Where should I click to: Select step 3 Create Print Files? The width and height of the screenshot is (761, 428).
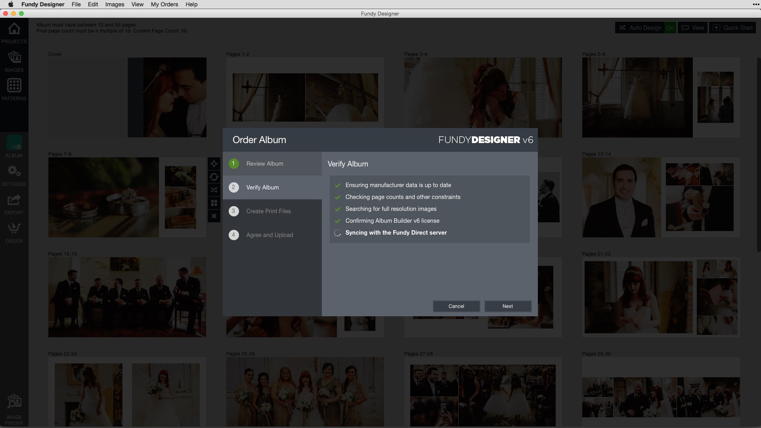[x=272, y=211]
